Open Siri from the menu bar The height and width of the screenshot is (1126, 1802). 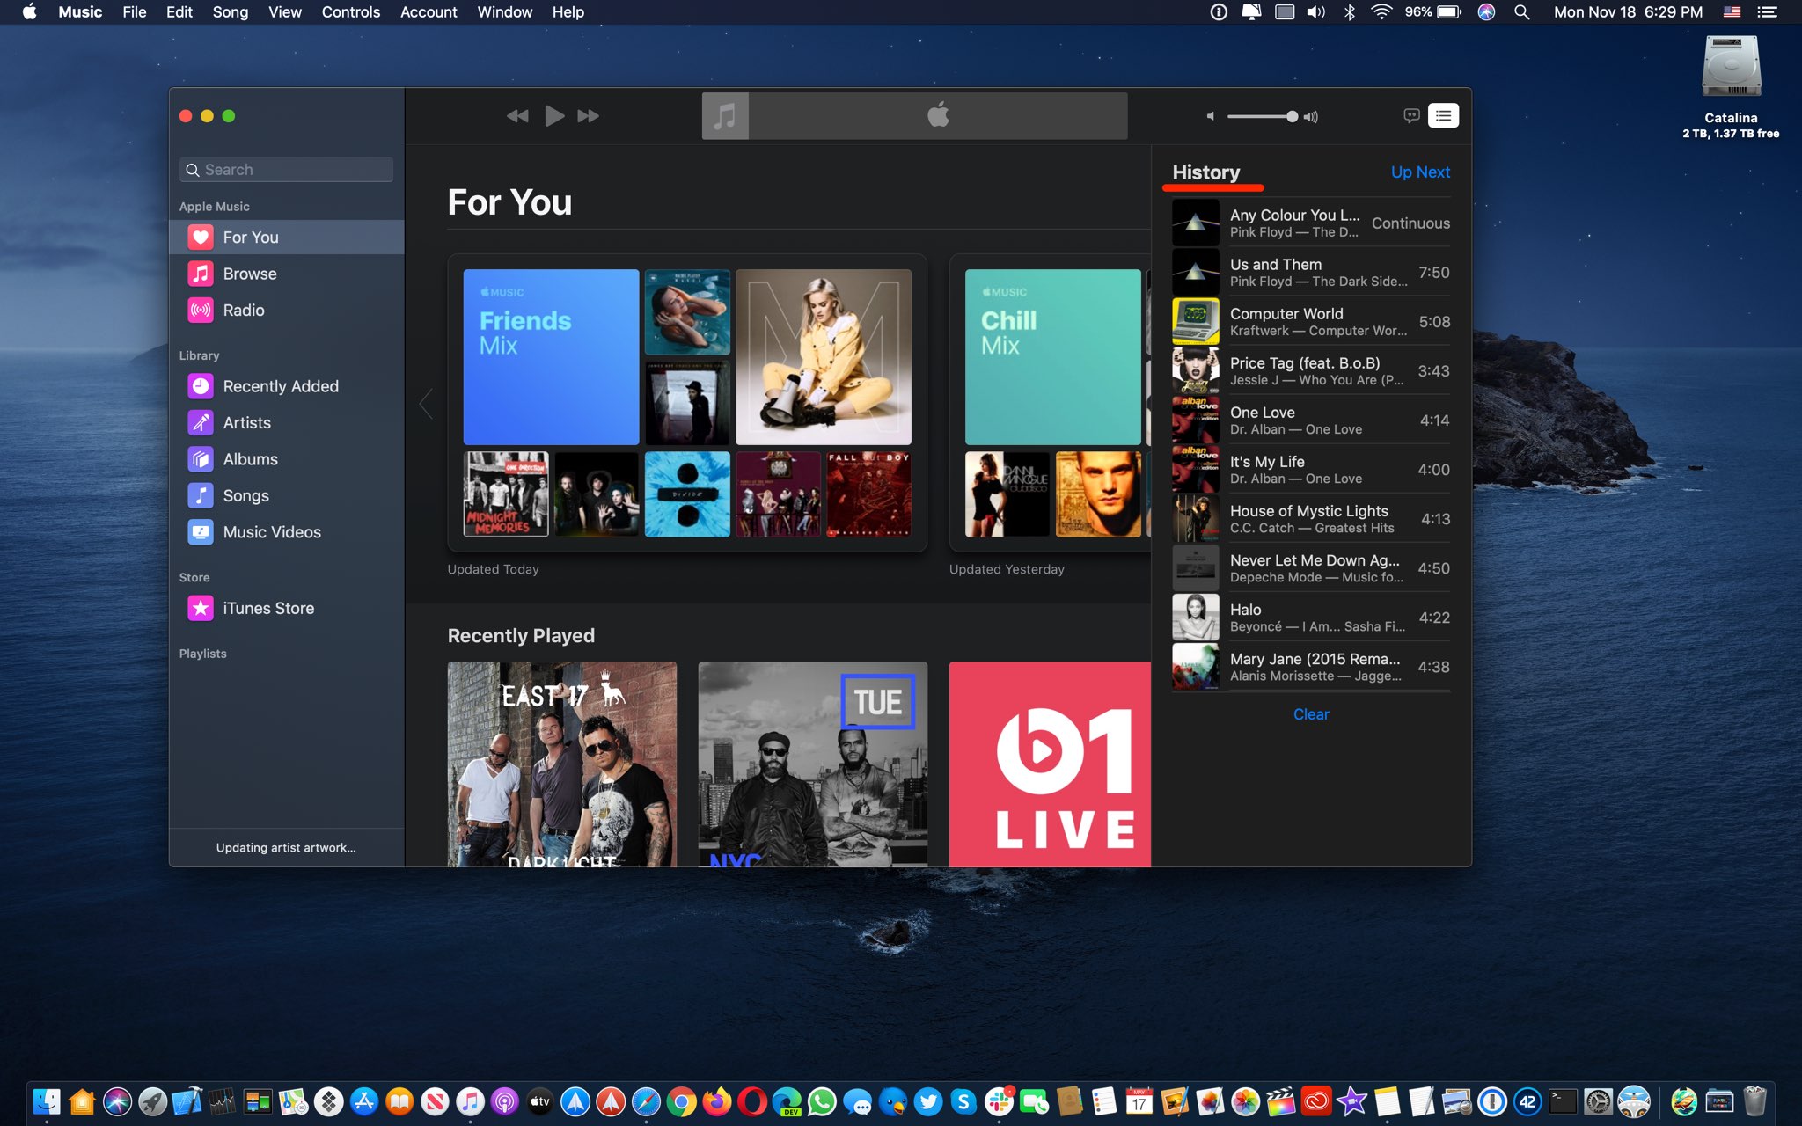[1486, 12]
